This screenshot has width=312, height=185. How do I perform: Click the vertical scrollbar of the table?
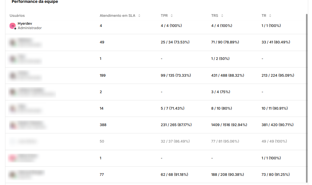307,95
